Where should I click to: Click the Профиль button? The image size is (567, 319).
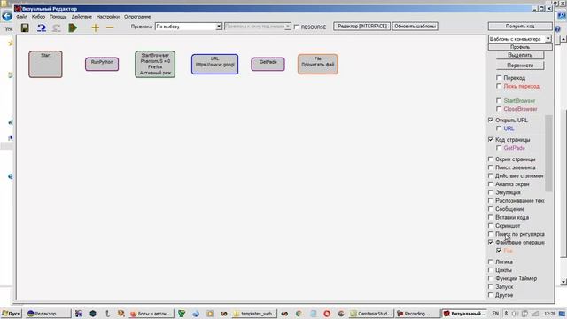(x=520, y=47)
